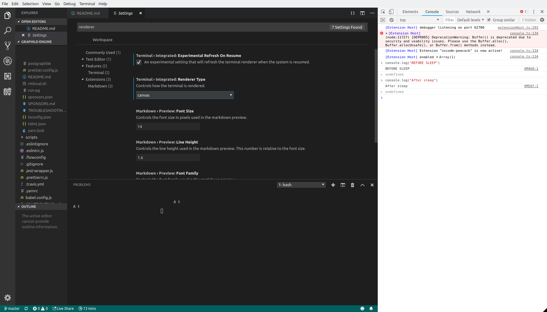This screenshot has width=547, height=312.
Task: Collapse Extensions settings category
Action: click(83, 79)
